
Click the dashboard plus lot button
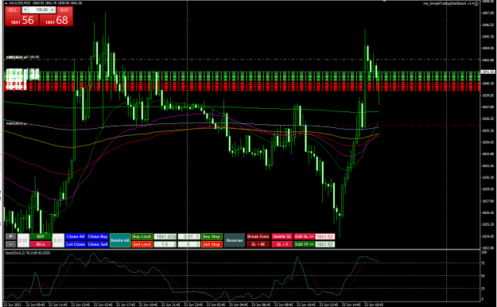pyautogui.click(x=10, y=236)
